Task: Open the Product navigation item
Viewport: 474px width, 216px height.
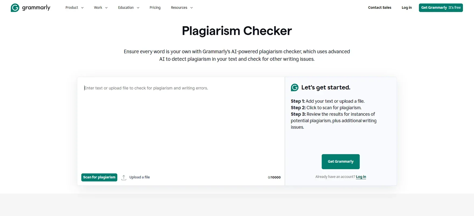Action: [x=72, y=8]
